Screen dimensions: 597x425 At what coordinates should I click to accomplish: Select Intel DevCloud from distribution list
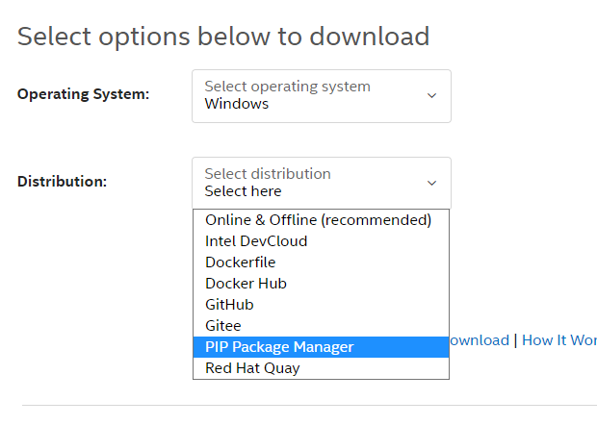pyautogui.click(x=256, y=241)
